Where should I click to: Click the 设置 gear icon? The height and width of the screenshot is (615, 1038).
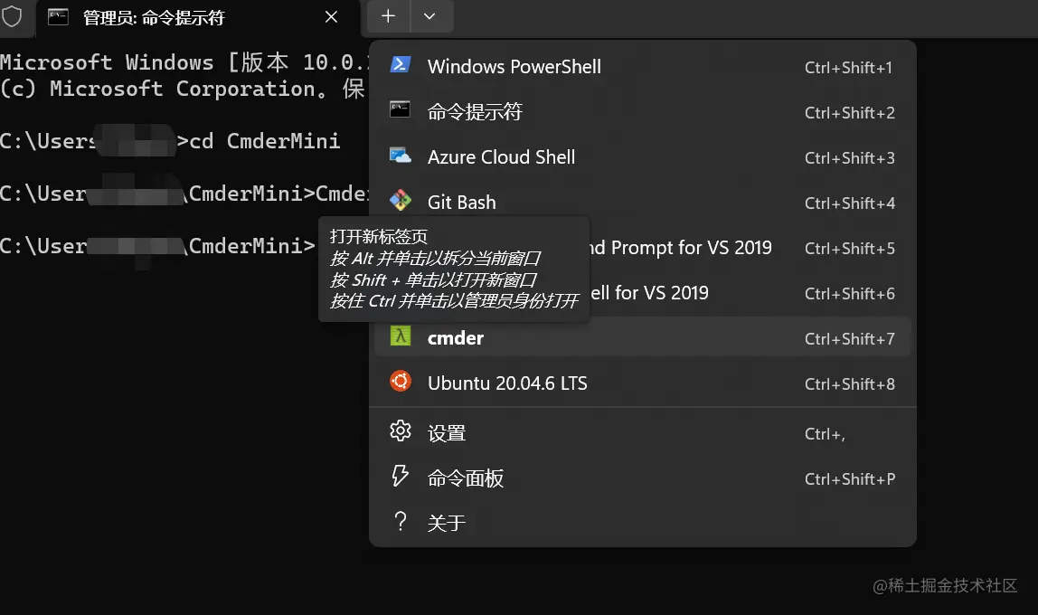[401, 432]
